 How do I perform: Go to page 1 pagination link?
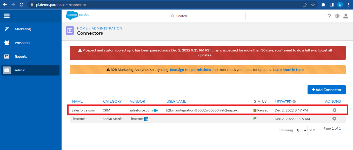(340, 128)
